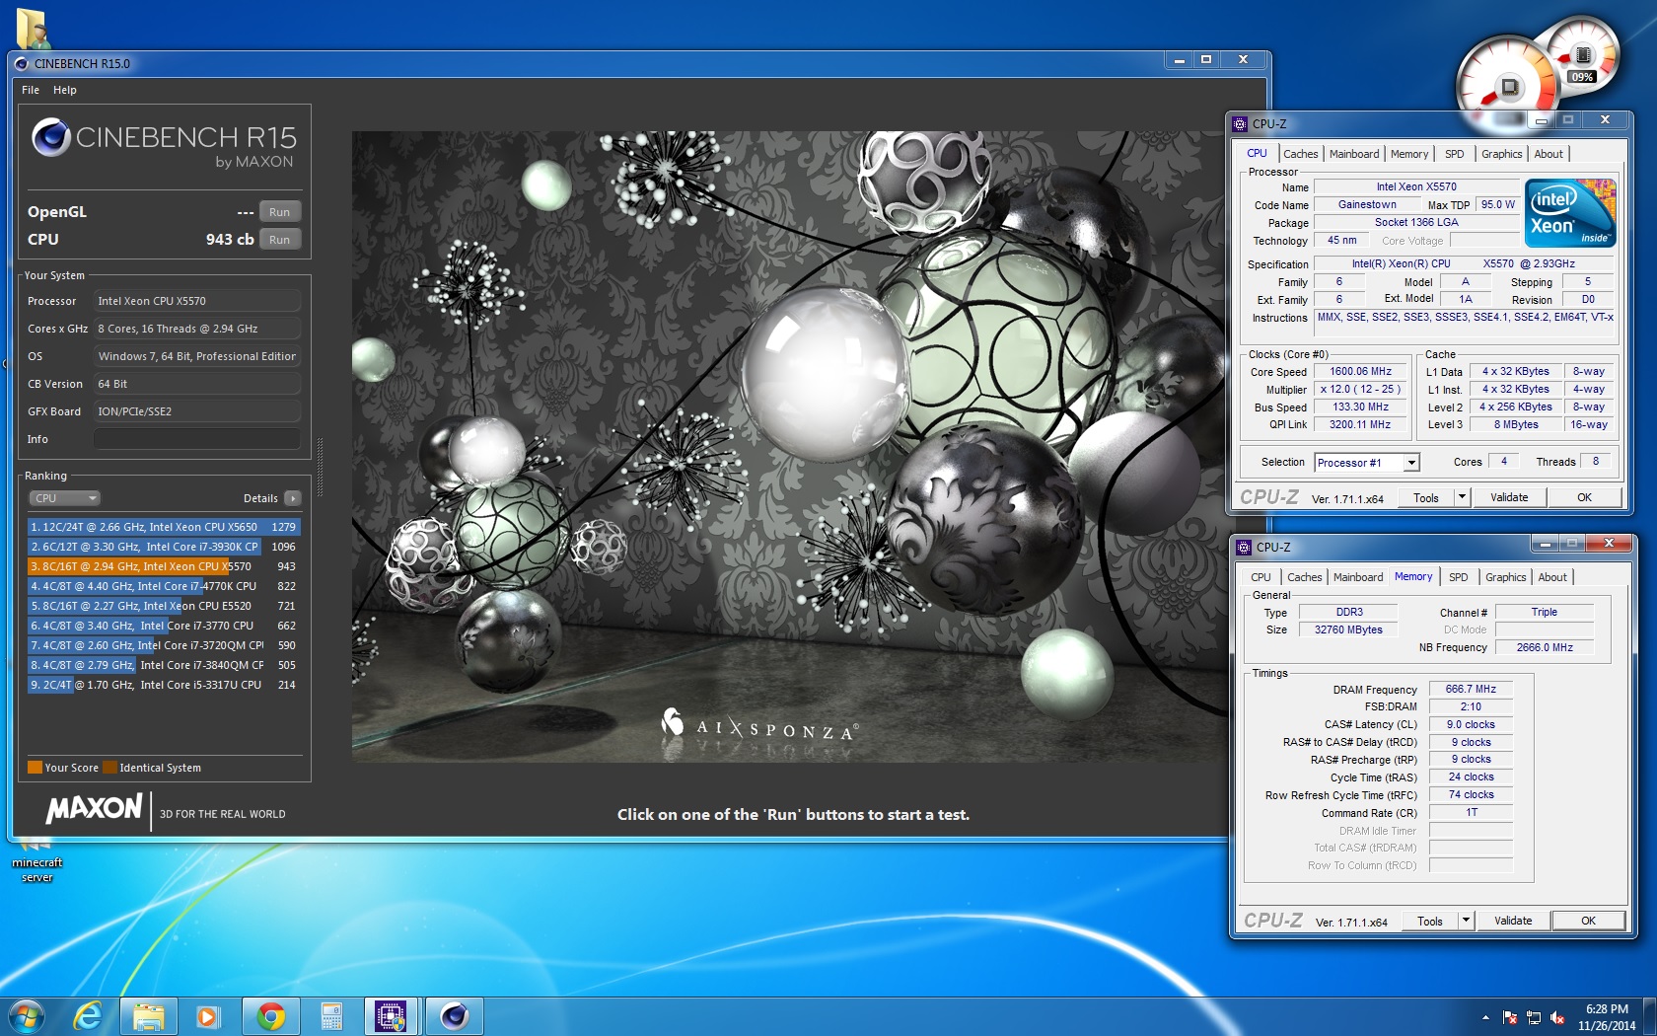This screenshot has width=1657, height=1036.
Task: Open About tab in upper CPU-Z window
Action: pyautogui.click(x=1549, y=154)
